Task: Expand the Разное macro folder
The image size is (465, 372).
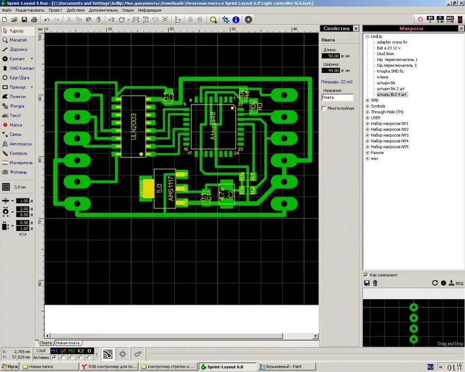Action: pyautogui.click(x=368, y=153)
